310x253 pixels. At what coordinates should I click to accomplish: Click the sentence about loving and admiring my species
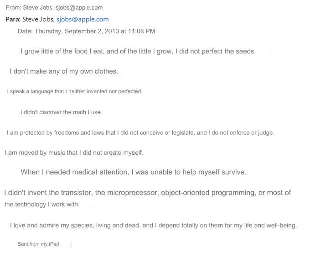(153, 225)
